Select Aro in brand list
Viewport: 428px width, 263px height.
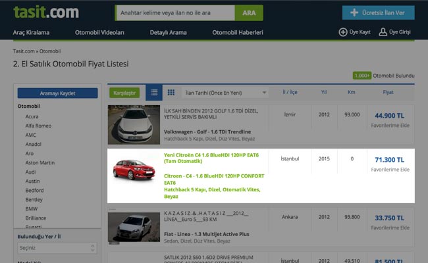[x=30, y=153]
